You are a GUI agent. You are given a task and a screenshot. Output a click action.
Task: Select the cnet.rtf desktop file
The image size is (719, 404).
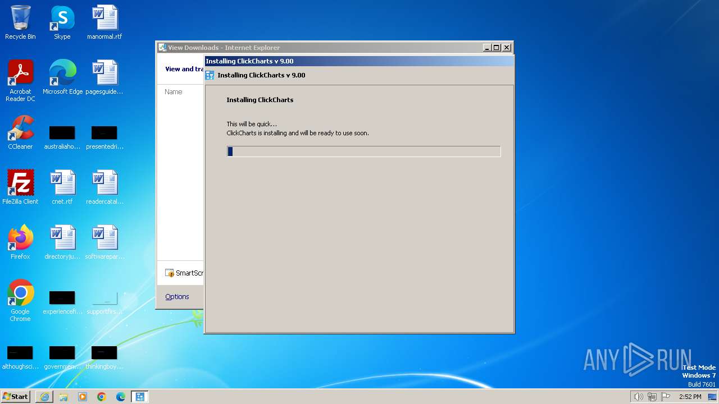(x=62, y=187)
